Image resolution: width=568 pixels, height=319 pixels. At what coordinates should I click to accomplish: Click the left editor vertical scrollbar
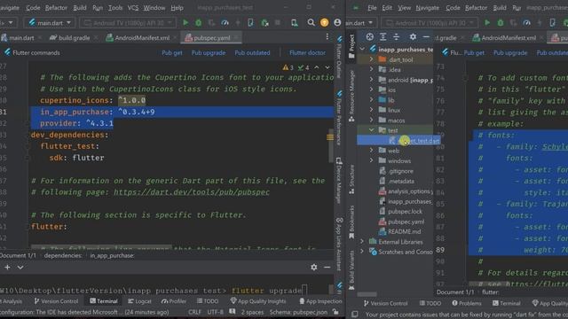331,145
